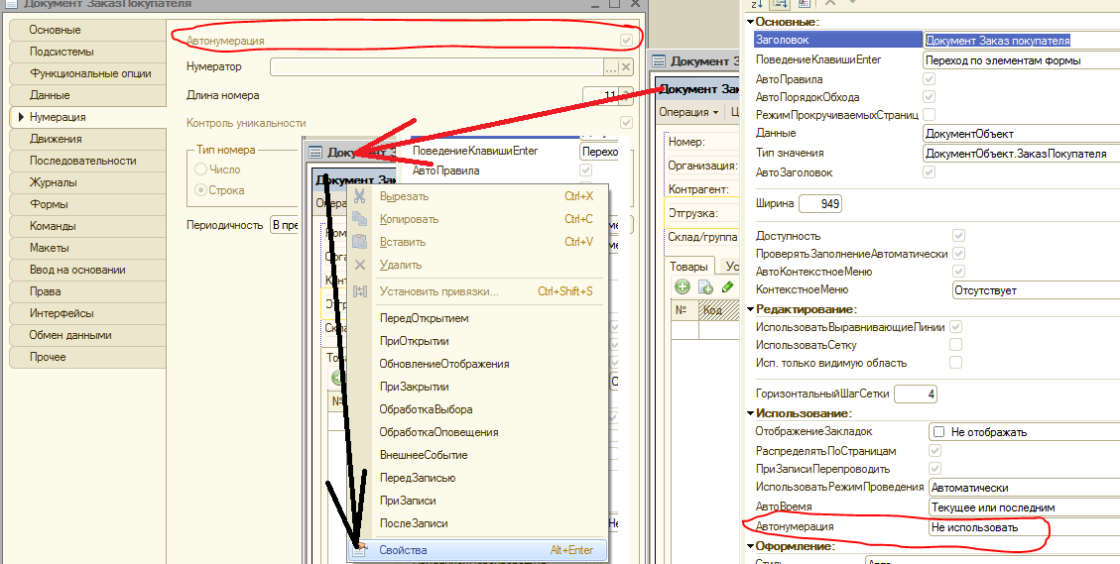Screen dimensions: 1120x564
Task: Open АвтоВремя Текущее или последним dropdown
Action: click(x=1025, y=507)
